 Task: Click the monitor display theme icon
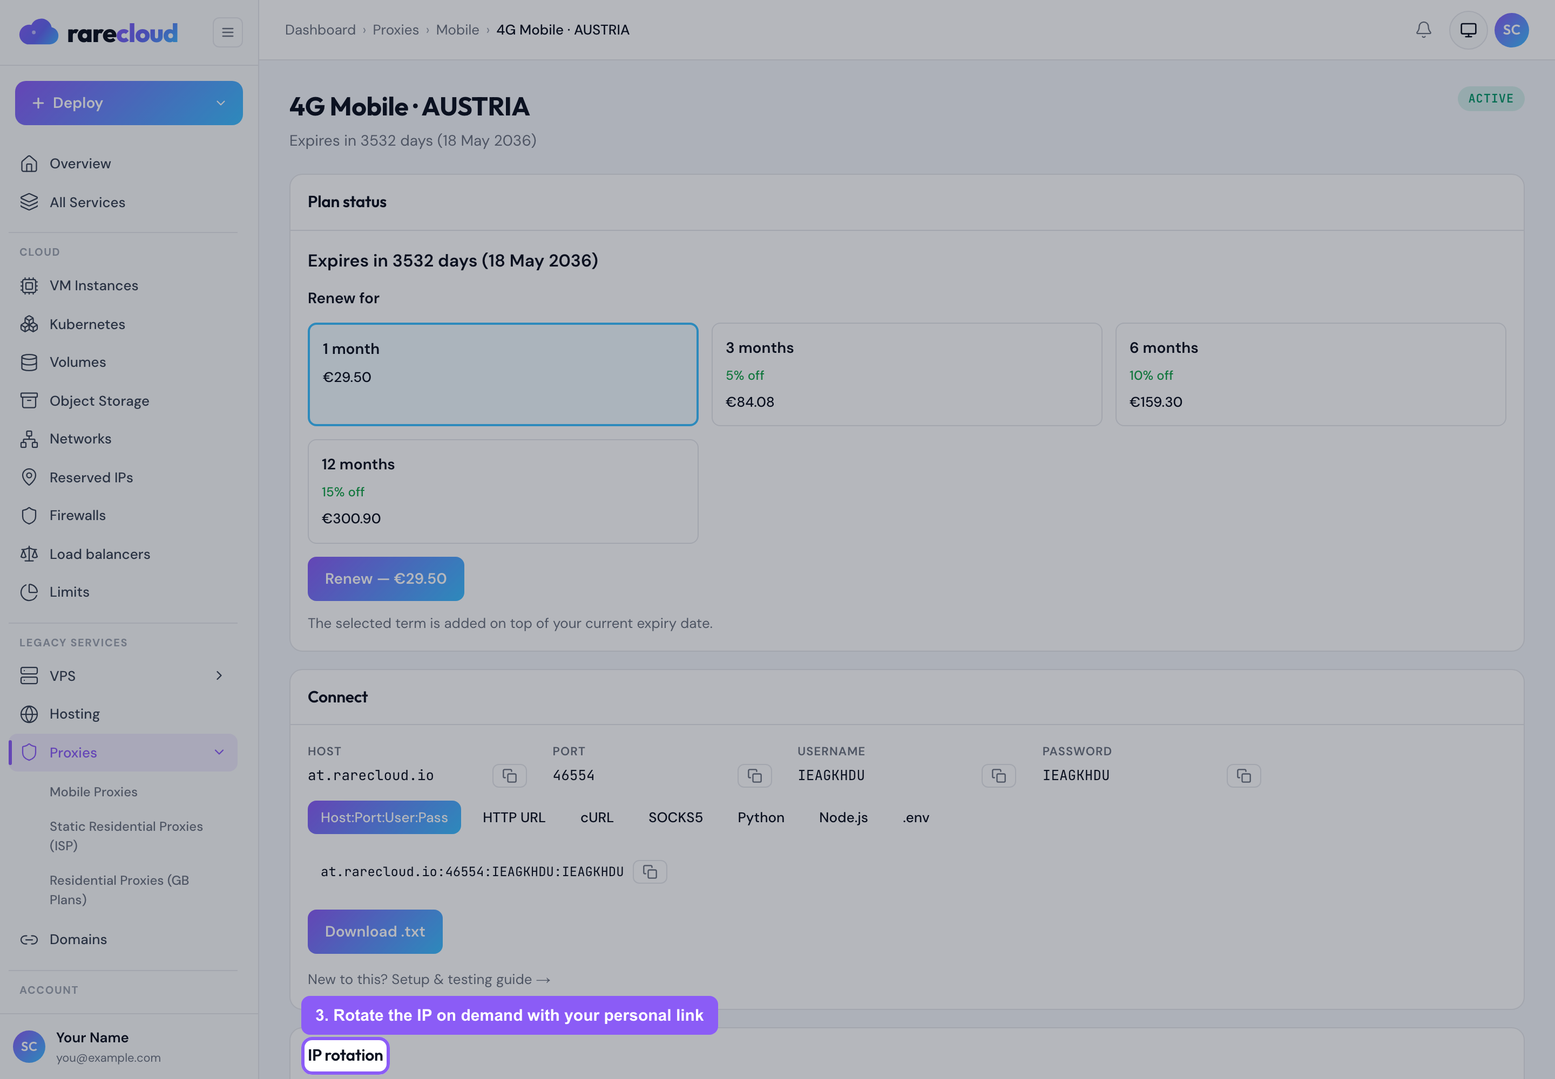click(x=1469, y=30)
